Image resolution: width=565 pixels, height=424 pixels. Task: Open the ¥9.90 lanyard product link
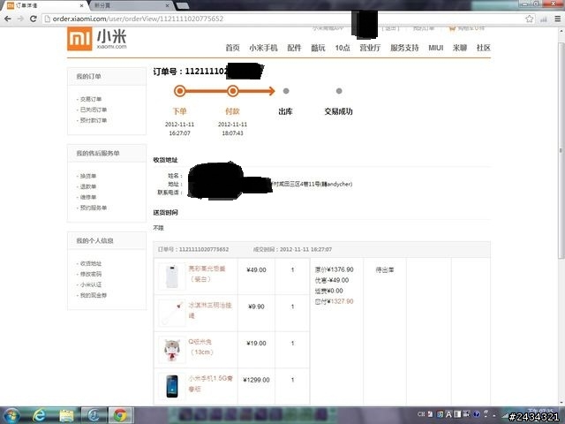(210, 310)
